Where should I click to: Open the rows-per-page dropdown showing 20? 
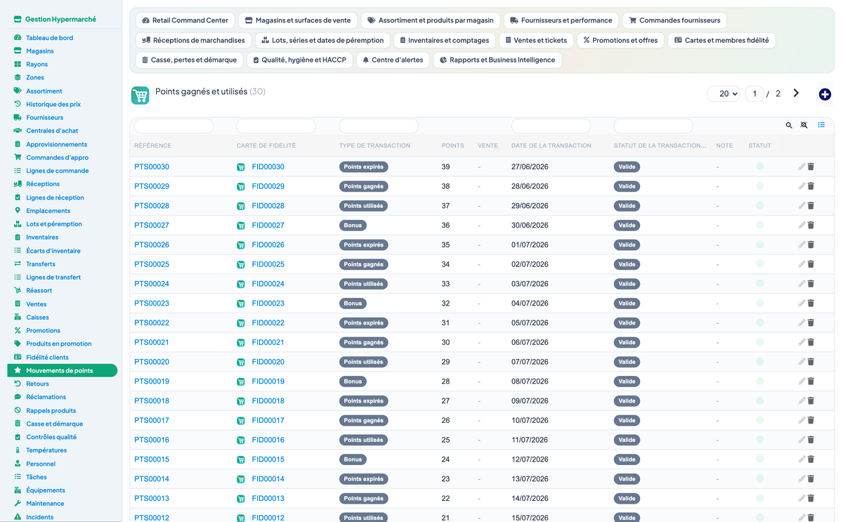723,93
